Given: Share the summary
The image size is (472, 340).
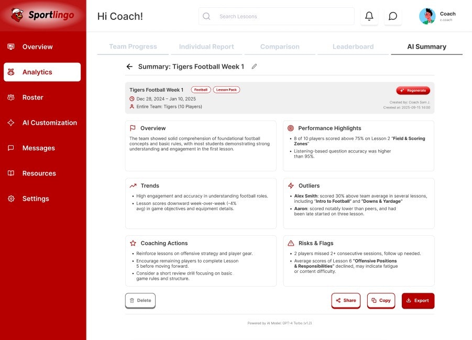Looking at the screenshot, I should pos(346,301).
